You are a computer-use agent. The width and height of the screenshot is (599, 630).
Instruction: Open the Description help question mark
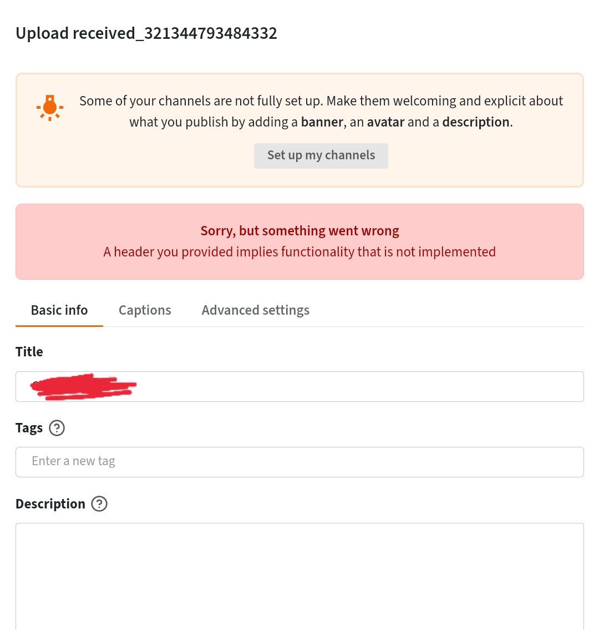99,504
